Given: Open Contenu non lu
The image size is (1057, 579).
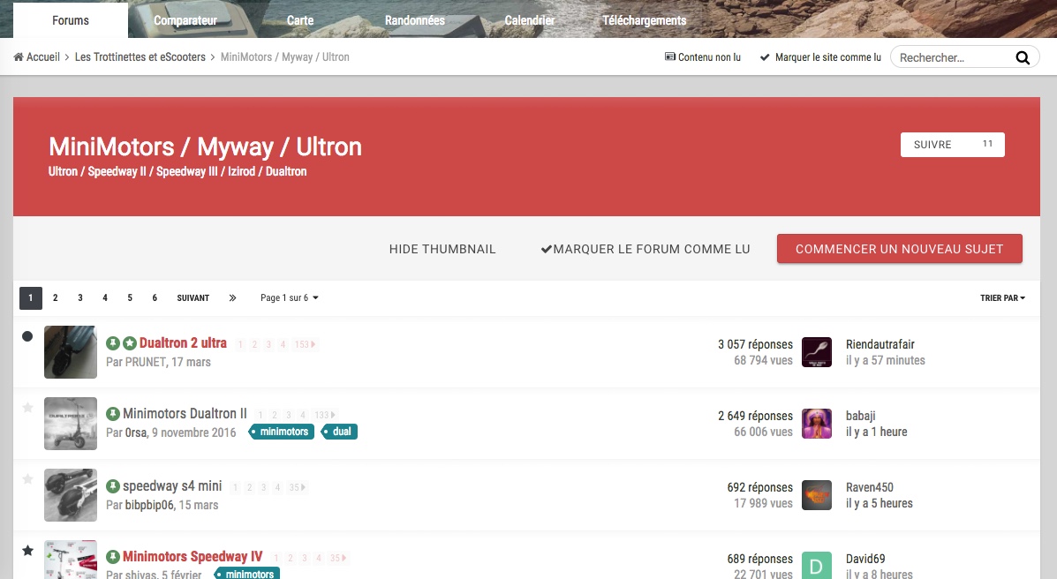Looking at the screenshot, I should coord(702,57).
